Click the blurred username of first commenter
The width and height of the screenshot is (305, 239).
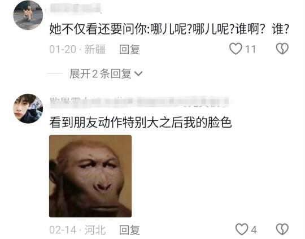click(x=76, y=8)
